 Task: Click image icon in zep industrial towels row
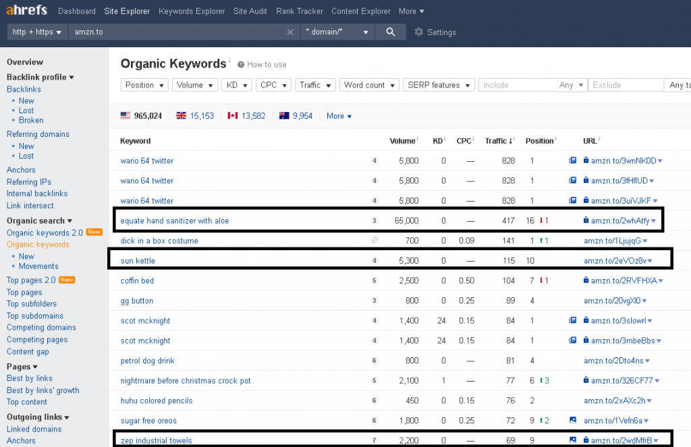pyautogui.click(x=573, y=440)
